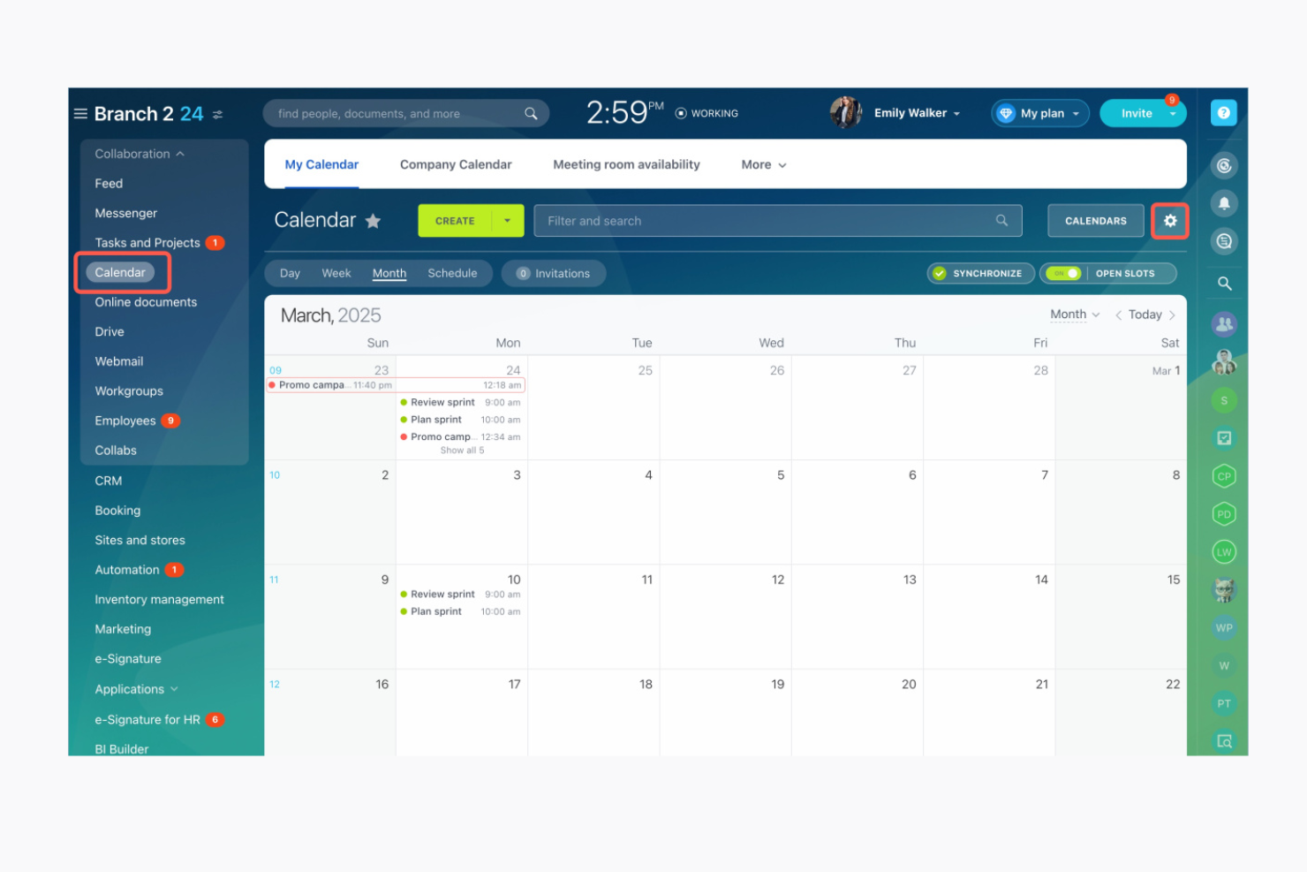This screenshot has width=1307, height=872.
Task: Open calendar settings gear icon
Action: (x=1170, y=221)
